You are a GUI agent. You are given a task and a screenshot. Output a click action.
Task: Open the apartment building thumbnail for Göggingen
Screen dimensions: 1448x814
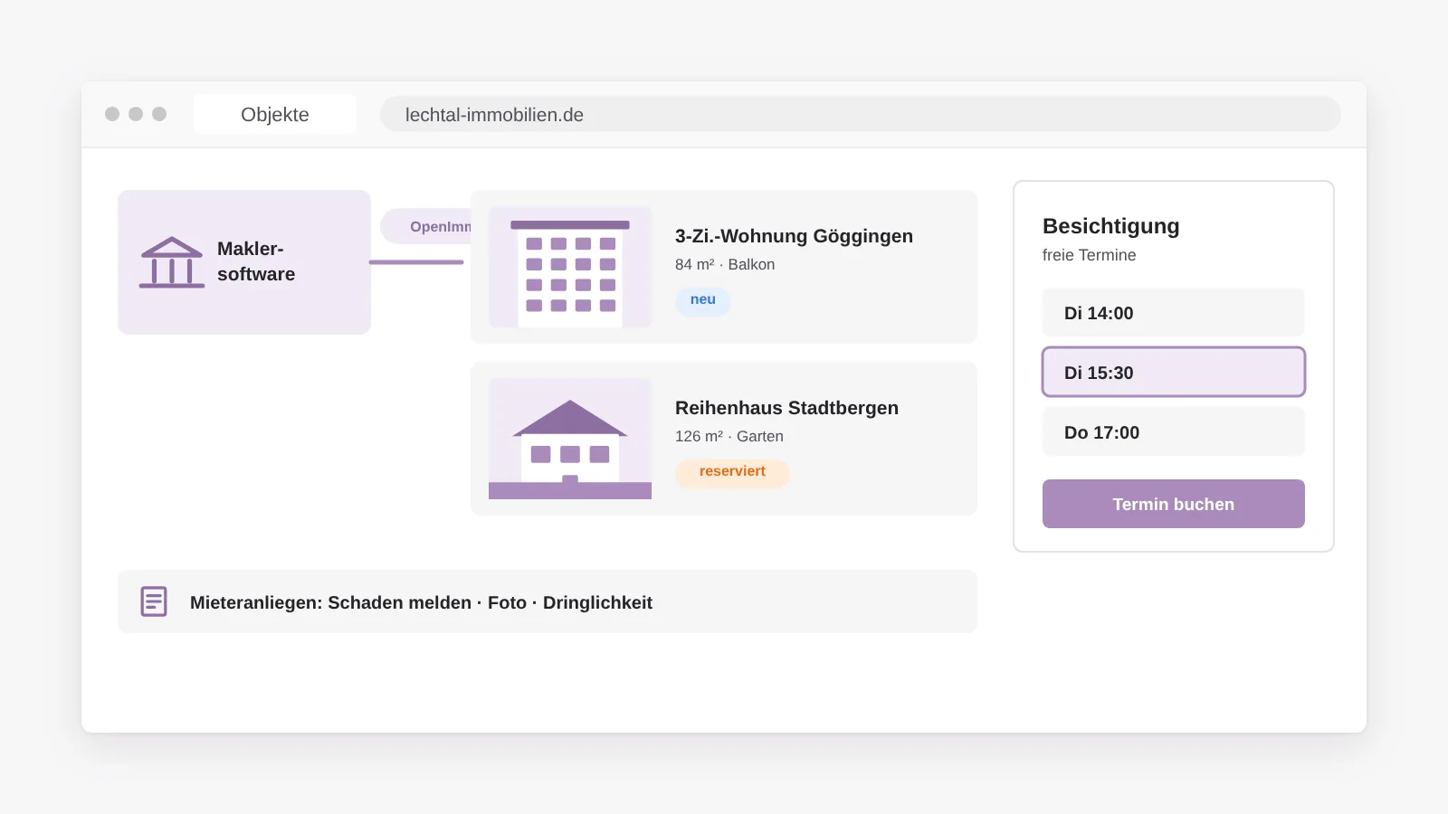pos(570,267)
